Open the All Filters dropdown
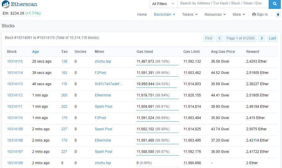Viewport: 282px width, 168px height. coord(163,4)
